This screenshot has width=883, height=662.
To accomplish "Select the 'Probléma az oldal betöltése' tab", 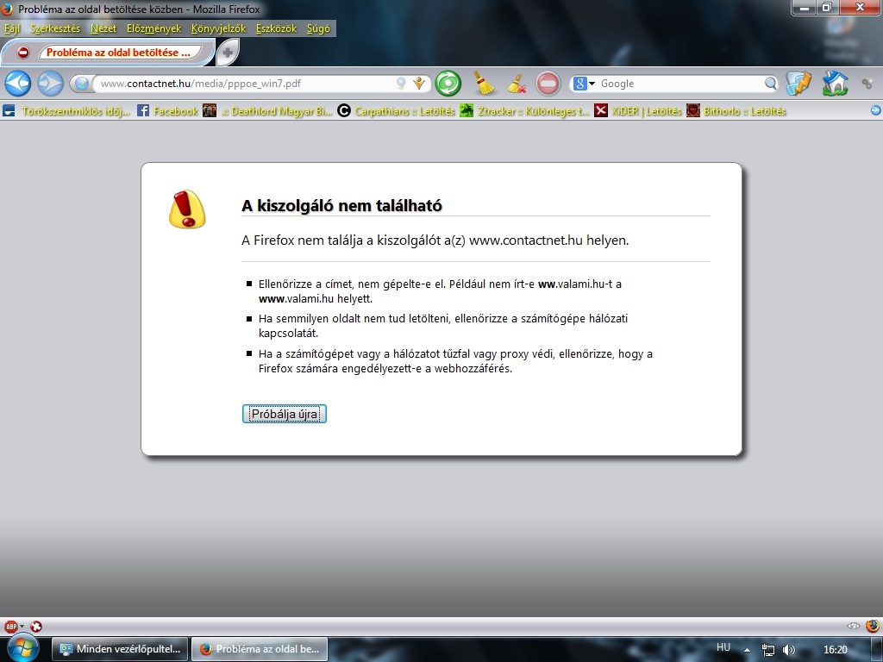I will pyautogui.click(x=108, y=53).
